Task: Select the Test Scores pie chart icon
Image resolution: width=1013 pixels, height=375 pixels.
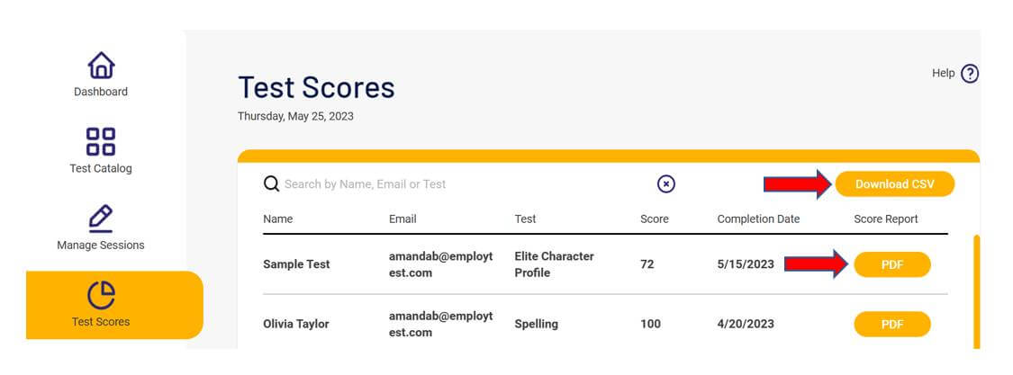Action: (101, 296)
